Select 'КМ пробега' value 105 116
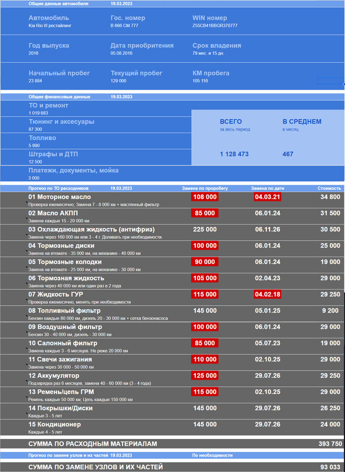The image size is (345, 472). pyautogui.click(x=200, y=81)
